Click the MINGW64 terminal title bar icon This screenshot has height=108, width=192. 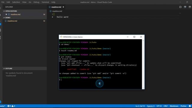point(61,37)
